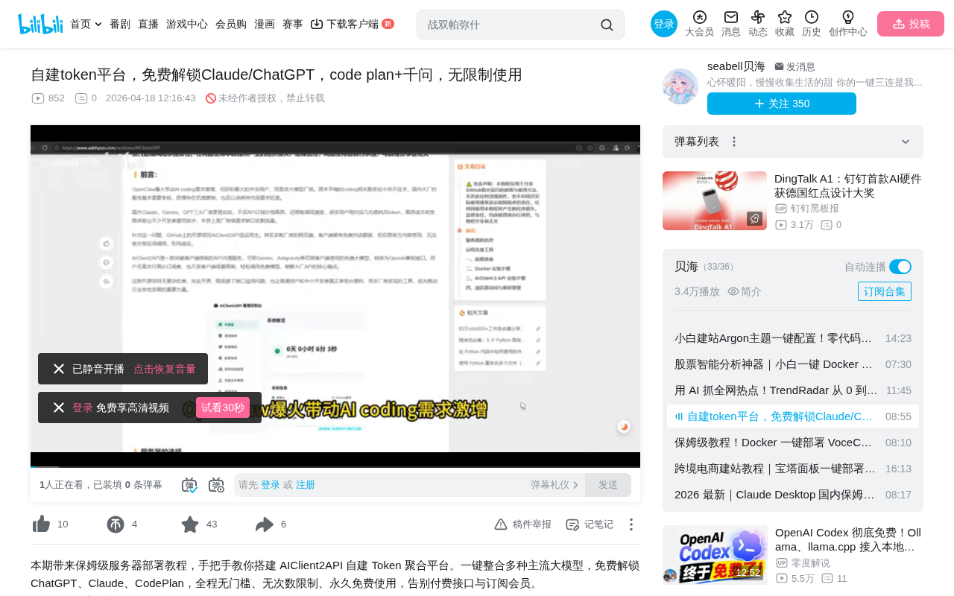The image size is (954, 596).
Task: Play 2026 最新 Claude Desktop episode
Action: pos(793,495)
